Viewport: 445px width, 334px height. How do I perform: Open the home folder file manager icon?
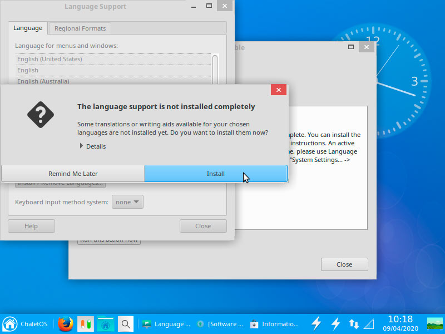pyautogui.click(x=105, y=324)
